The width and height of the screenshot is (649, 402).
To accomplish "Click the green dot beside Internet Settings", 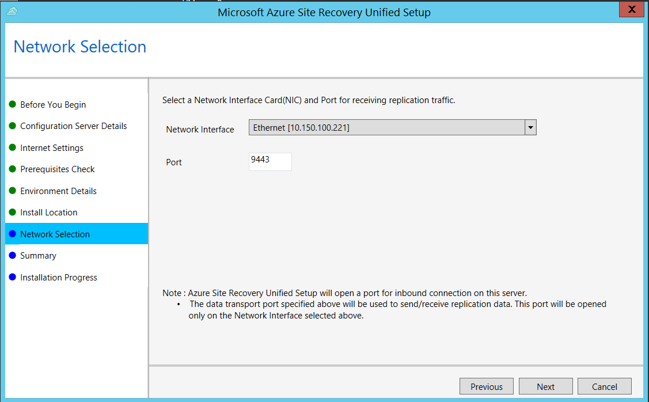I will coord(13,147).
